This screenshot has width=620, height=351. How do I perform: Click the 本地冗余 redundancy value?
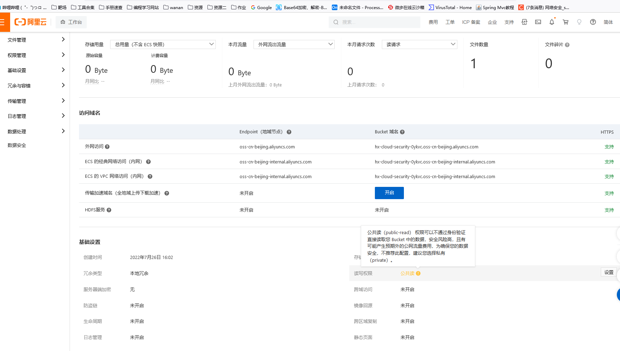tap(139, 273)
